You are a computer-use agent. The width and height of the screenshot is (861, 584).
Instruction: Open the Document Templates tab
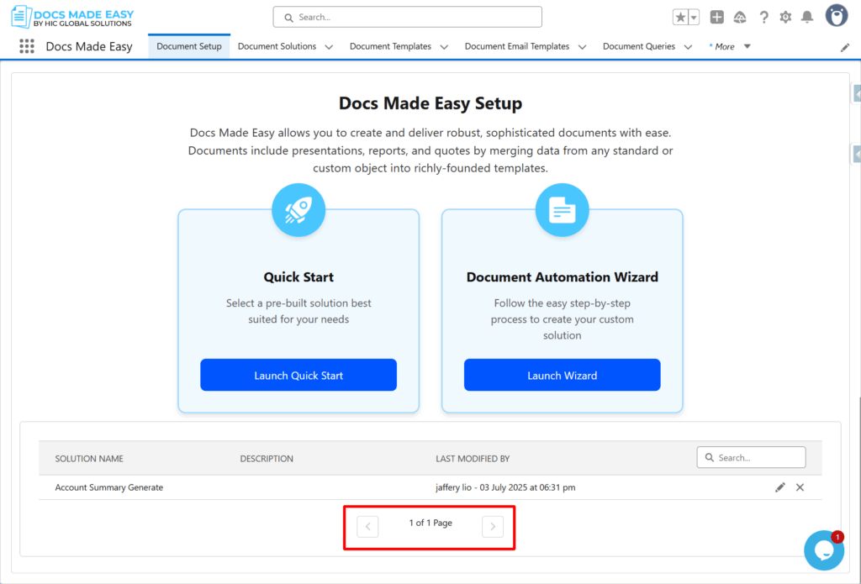[x=390, y=47]
